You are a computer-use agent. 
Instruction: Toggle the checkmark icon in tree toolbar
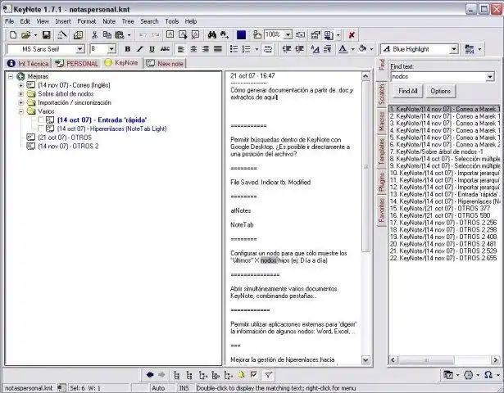tap(254, 375)
